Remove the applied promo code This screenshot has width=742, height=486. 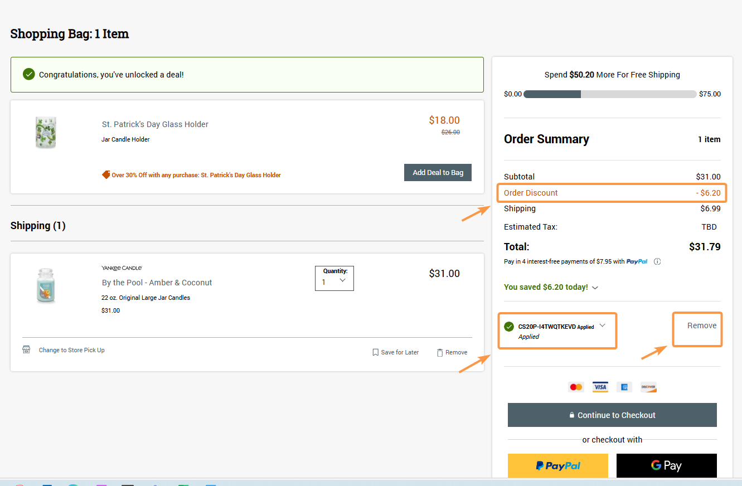[701, 325]
